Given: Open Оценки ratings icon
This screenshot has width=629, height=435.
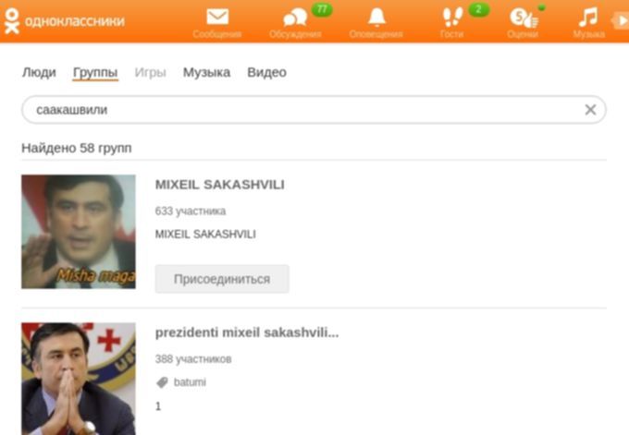Looking at the screenshot, I should tap(524, 18).
